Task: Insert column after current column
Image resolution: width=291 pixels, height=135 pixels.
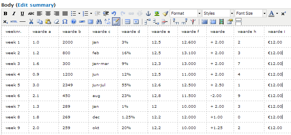Action: pyautogui.click(x=184, y=22)
